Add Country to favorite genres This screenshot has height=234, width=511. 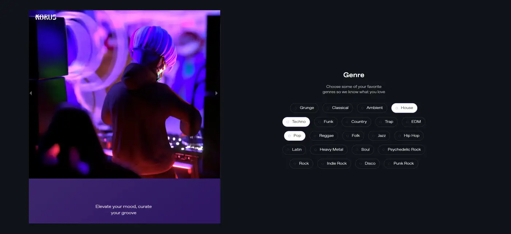point(356,122)
